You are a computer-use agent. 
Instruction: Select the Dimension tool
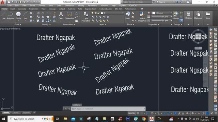69,15
